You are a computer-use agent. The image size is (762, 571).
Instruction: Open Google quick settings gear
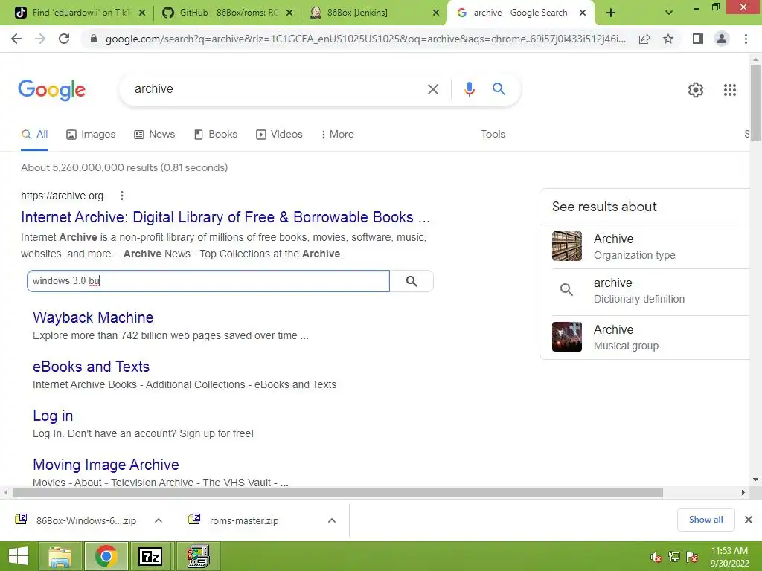pyautogui.click(x=696, y=90)
